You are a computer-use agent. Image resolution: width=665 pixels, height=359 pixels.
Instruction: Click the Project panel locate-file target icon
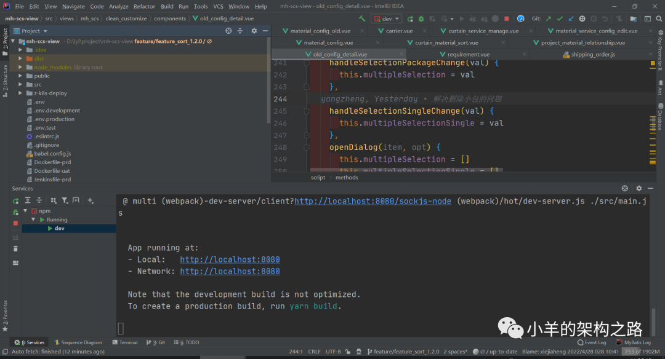(228, 31)
